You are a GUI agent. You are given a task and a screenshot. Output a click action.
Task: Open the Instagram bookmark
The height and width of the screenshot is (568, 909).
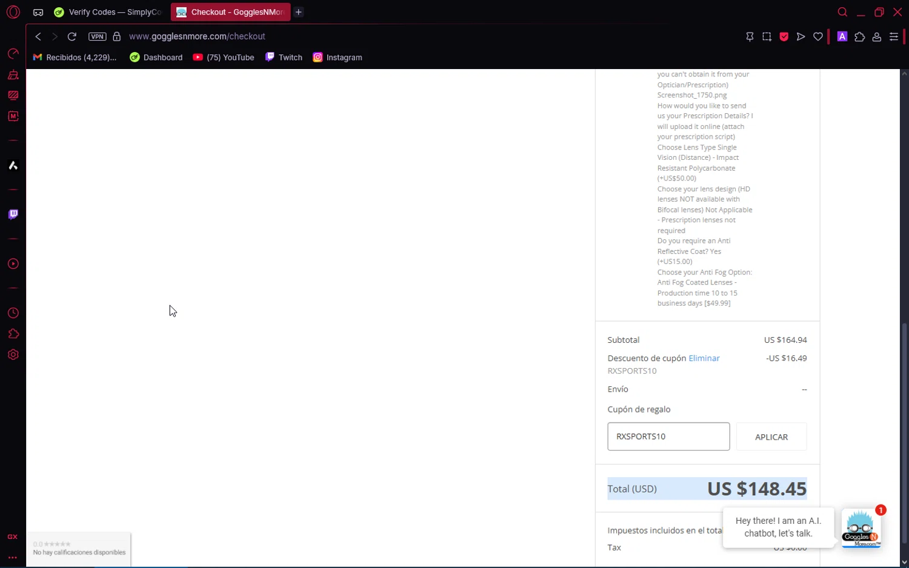(338, 58)
